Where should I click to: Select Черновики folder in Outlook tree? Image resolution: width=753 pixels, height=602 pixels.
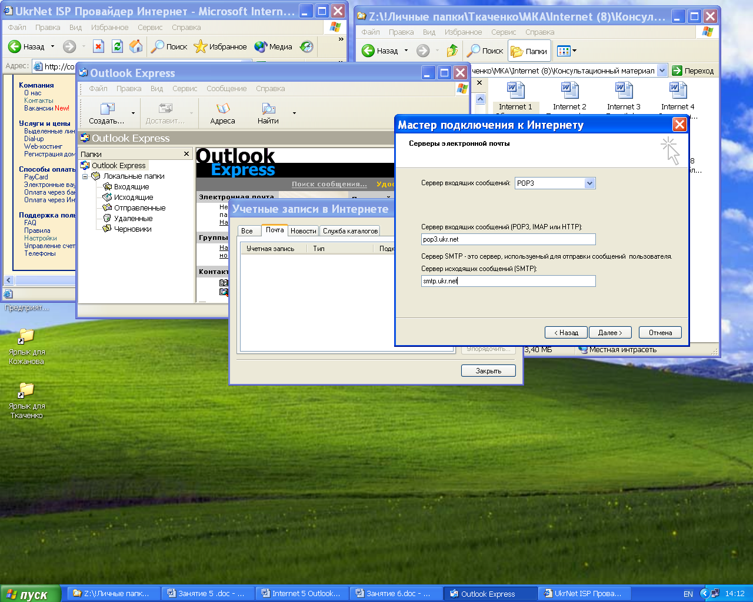(x=132, y=229)
